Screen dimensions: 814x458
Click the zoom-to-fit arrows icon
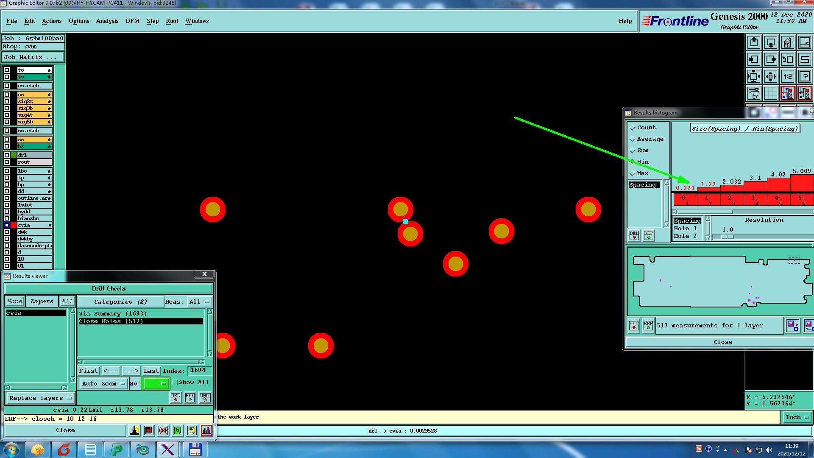tap(754, 76)
